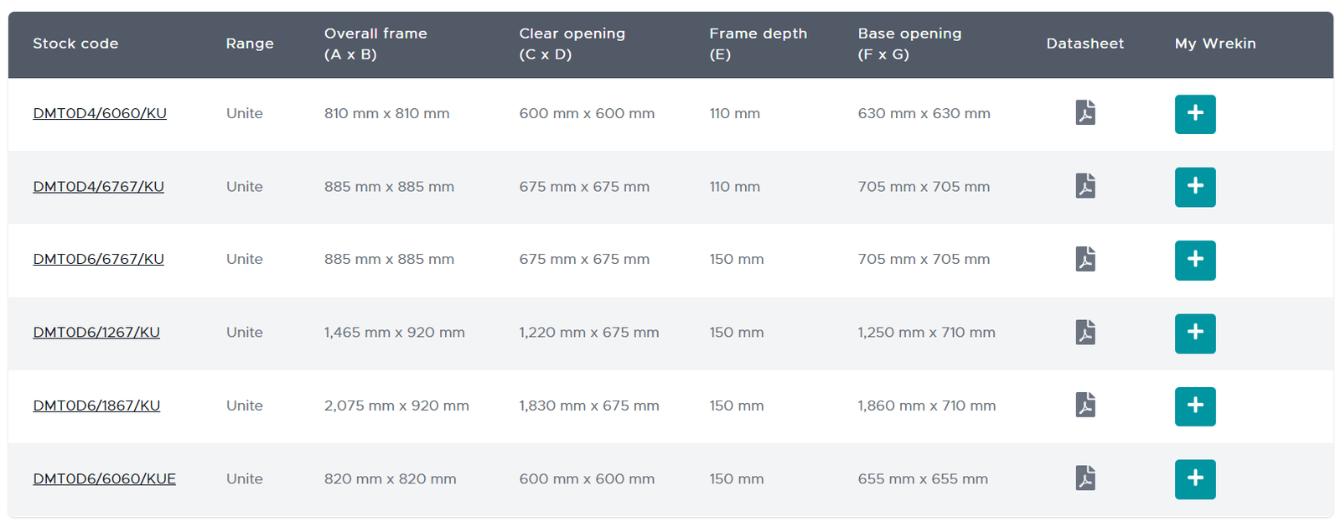
Task: View PDF datasheet for DMT0D6/1267/KU
Action: [x=1085, y=333]
